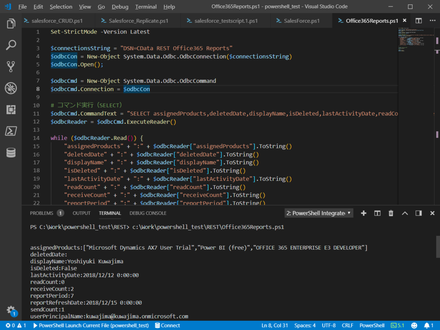
Task: Click the Visual Studio Code logo icon
Action: tap(8, 6)
